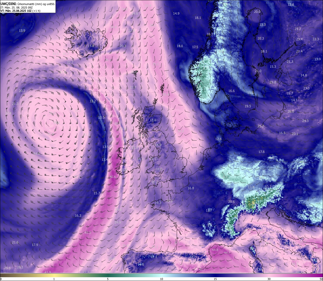Select the 16.8 map value
Screen dimensions: 323x281
191,188
